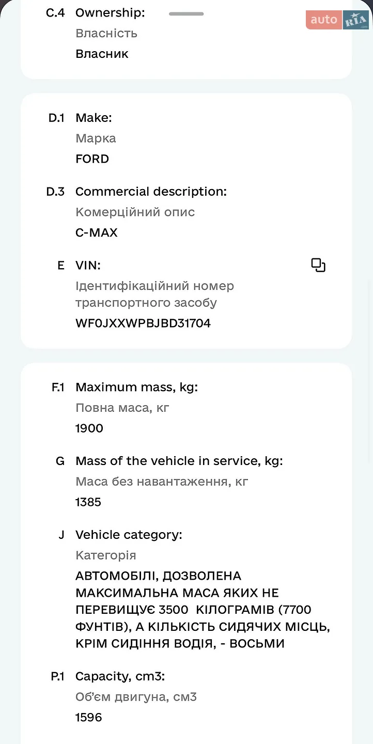Tap the Make field label

(94, 118)
